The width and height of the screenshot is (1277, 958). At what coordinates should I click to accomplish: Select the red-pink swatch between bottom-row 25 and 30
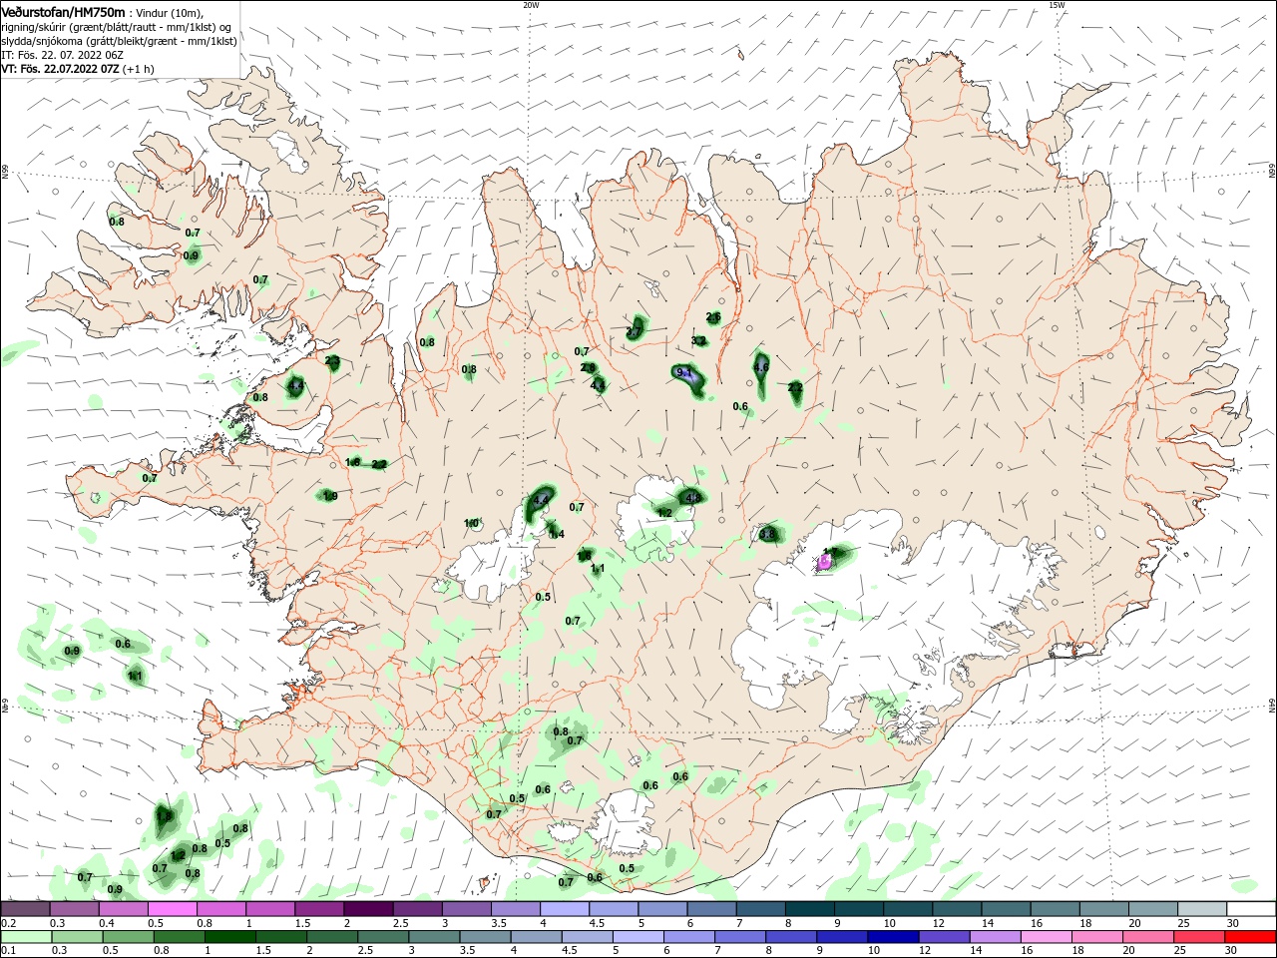pyautogui.click(x=1200, y=937)
